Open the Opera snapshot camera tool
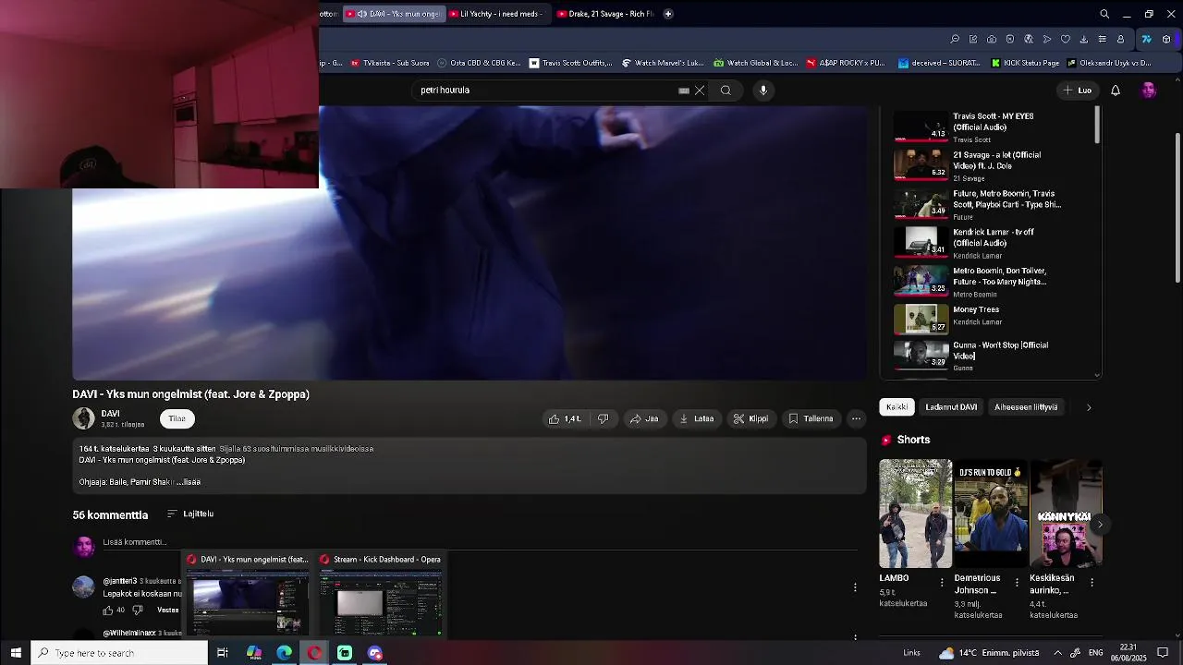The height and width of the screenshot is (665, 1183). pos(992,39)
